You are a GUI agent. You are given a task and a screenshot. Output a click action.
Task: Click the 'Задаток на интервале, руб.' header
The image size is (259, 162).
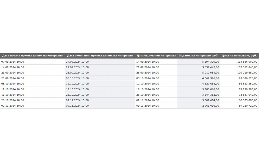tap(199, 56)
